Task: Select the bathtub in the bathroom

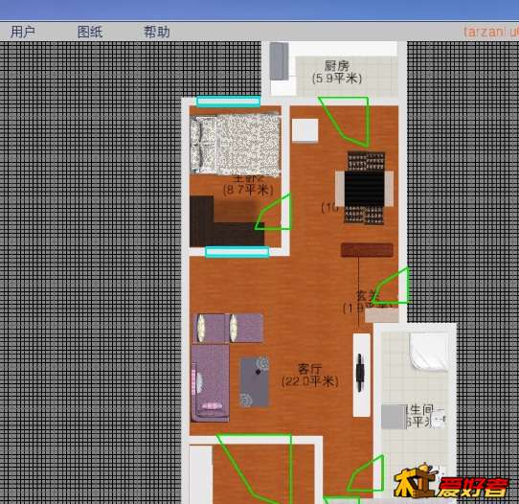Action: [x=429, y=352]
